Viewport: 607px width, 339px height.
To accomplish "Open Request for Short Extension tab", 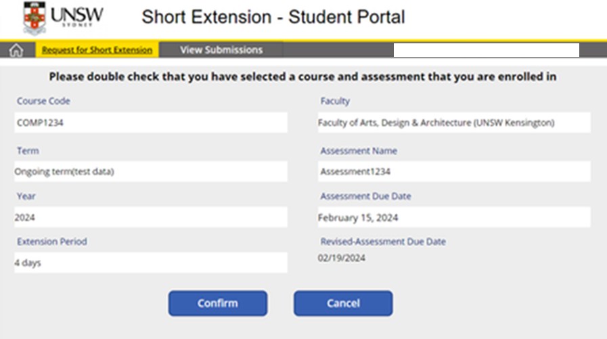I will (x=97, y=50).
